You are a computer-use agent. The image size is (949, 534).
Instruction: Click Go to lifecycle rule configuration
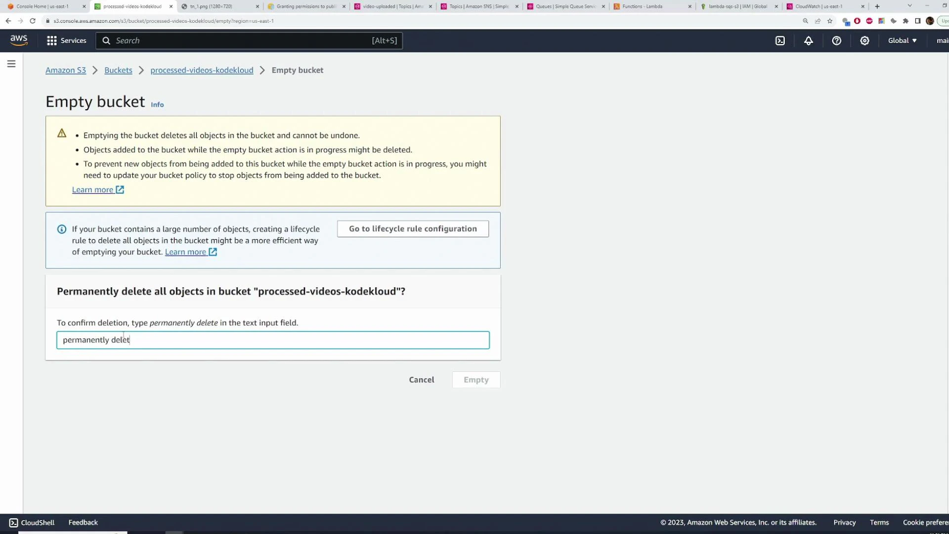[412, 228]
